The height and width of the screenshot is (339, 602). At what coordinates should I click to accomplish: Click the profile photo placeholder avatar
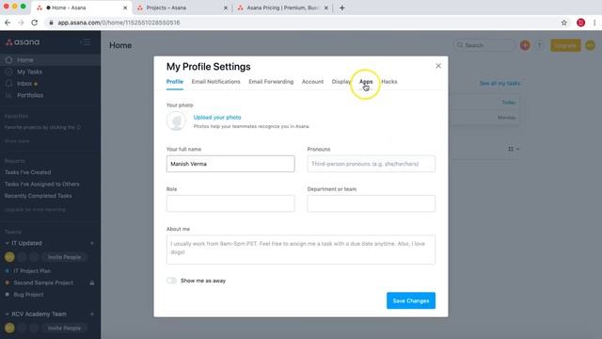[x=176, y=121]
